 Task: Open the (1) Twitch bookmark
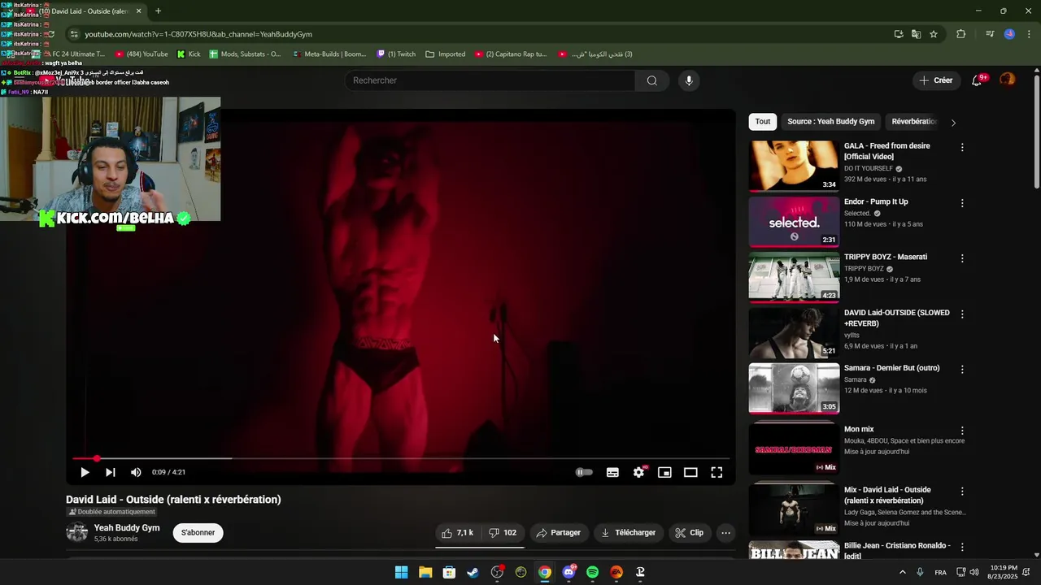click(396, 54)
